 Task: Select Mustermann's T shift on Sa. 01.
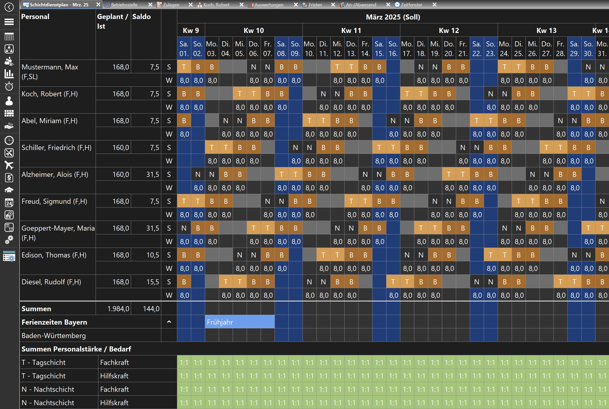[184, 67]
